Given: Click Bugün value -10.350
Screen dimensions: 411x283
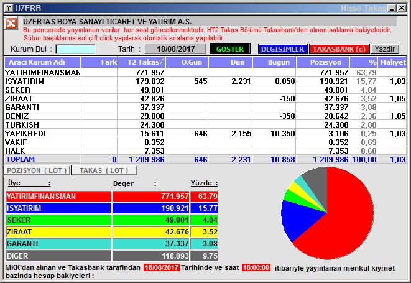Looking at the screenshot, I should click(x=281, y=134).
